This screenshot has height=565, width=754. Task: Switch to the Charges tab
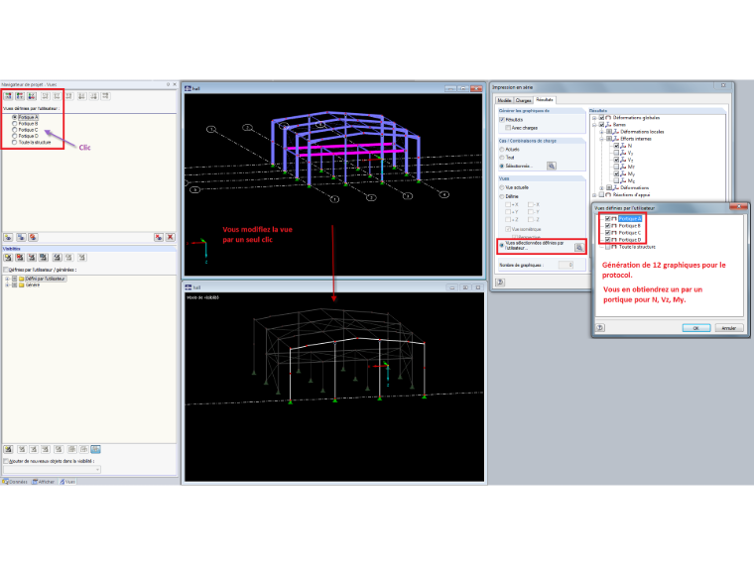(x=523, y=100)
